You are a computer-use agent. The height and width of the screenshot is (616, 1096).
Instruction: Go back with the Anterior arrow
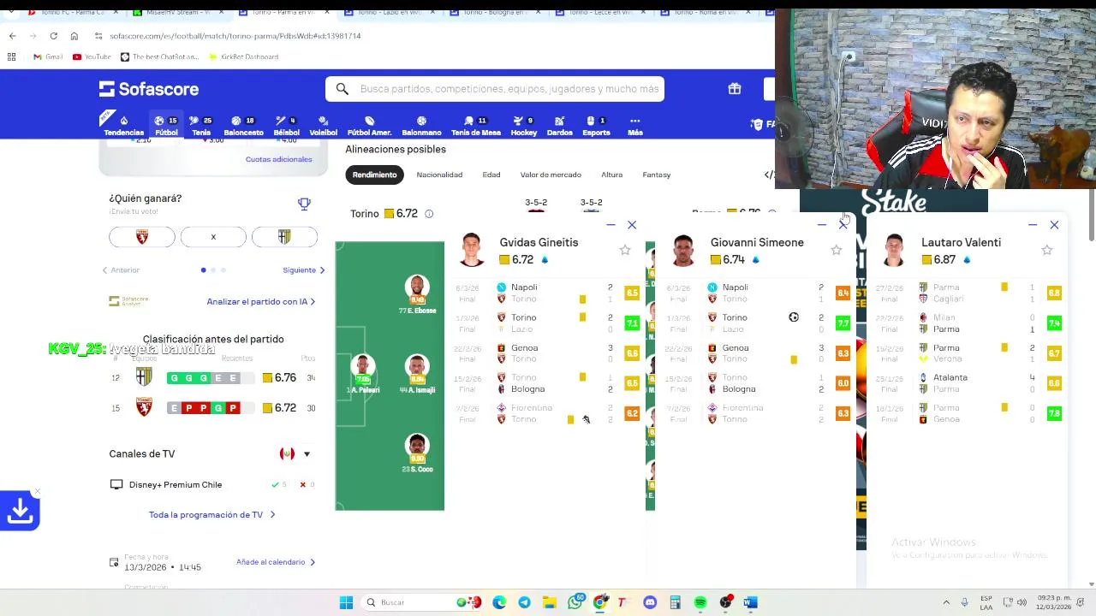120,270
